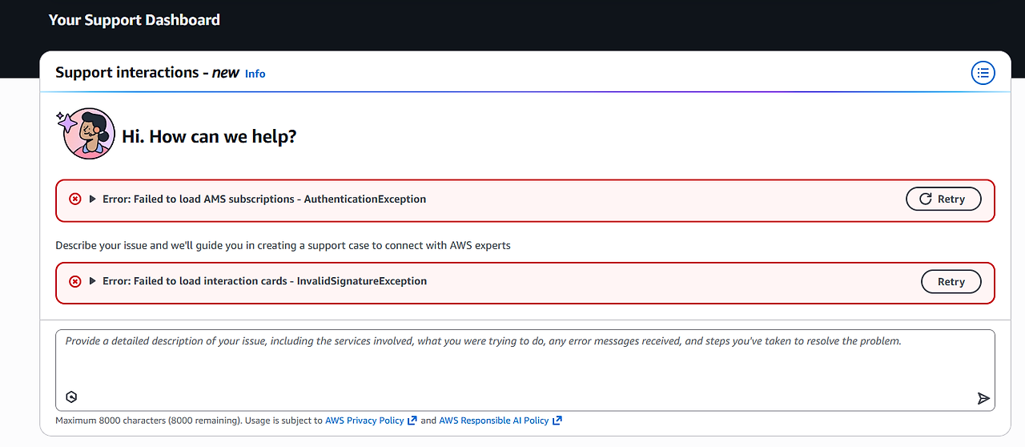The image size is (1025, 447).
Task: Click the send arrow icon
Action: (x=983, y=398)
